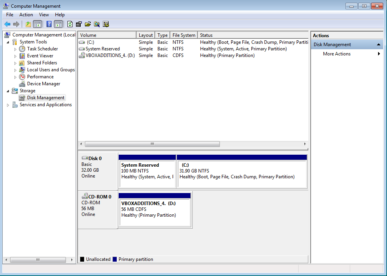Screen dimensions: 387x276
Task: Expand Local Users and Groups node arrow
Action: click(15, 70)
